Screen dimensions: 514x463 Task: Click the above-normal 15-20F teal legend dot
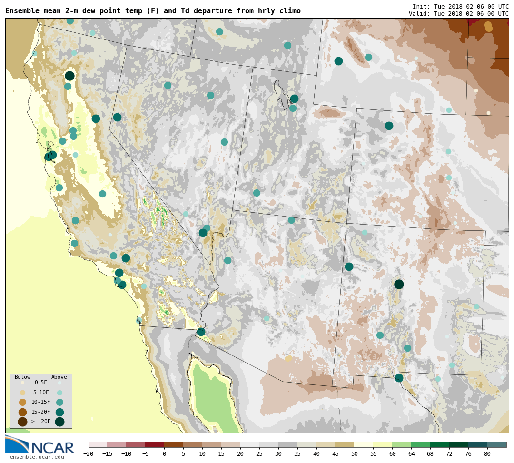click(x=59, y=412)
